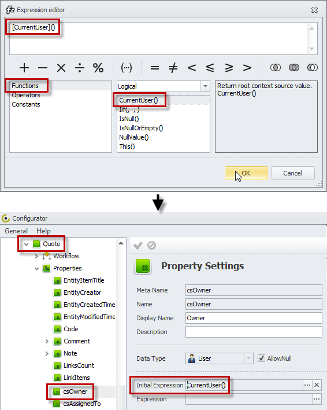
Task: Insert the division operator symbol
Action: (80, 68)
